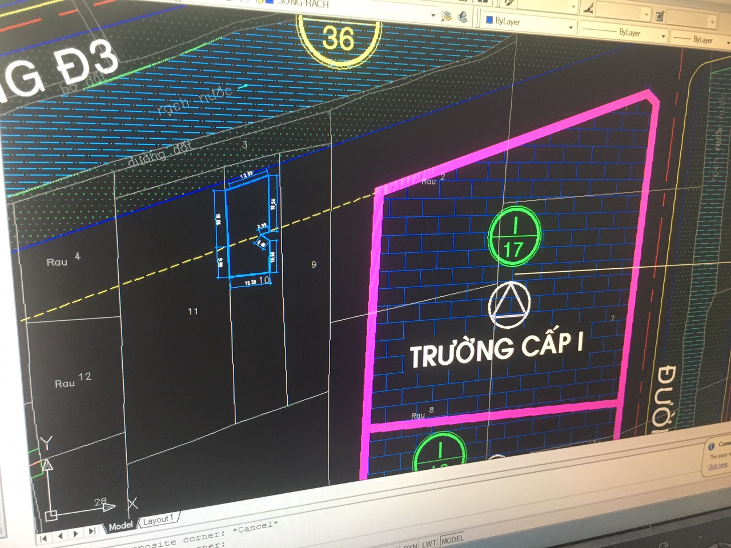Click the 'đường đất' road label
731x548 pixels.
160,154
